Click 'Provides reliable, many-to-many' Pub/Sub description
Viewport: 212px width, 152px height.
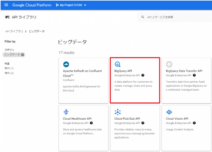[x=134, y=134]
